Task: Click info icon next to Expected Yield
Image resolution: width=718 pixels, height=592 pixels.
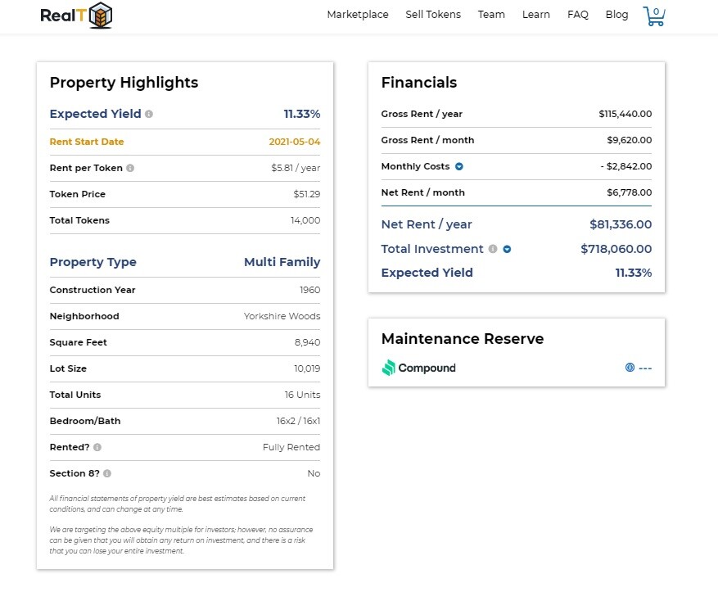Action: (149, 114)
